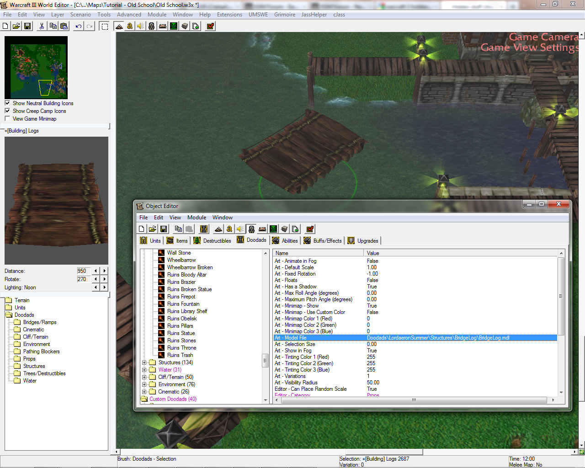Click Open folder icon in Object Editor toolbar
This screenshot has height=468, width=585.
coord(153,229)
